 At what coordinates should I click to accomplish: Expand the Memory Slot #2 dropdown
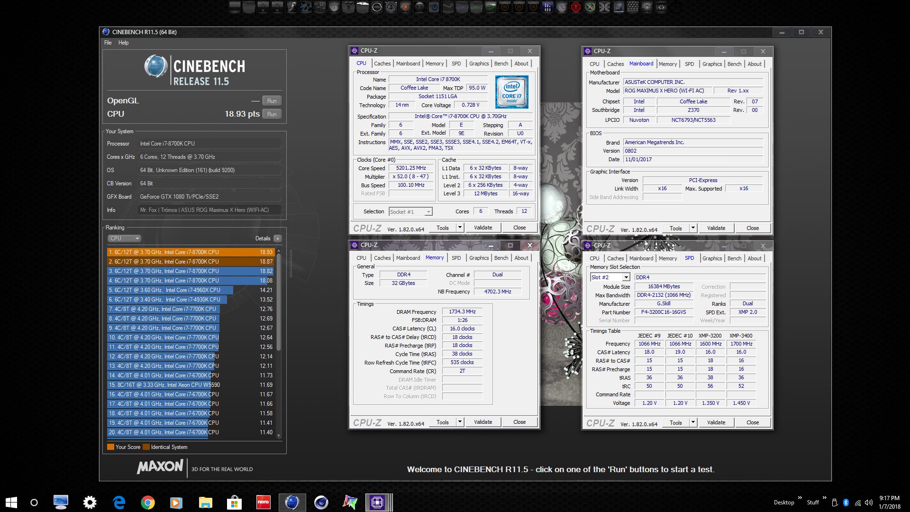(x=626, y=277)
